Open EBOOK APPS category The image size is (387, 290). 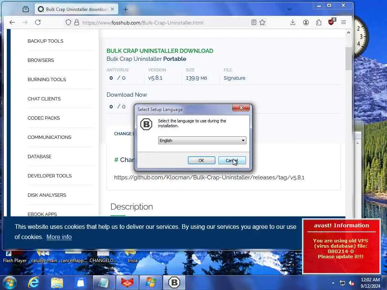pos(42,214)
